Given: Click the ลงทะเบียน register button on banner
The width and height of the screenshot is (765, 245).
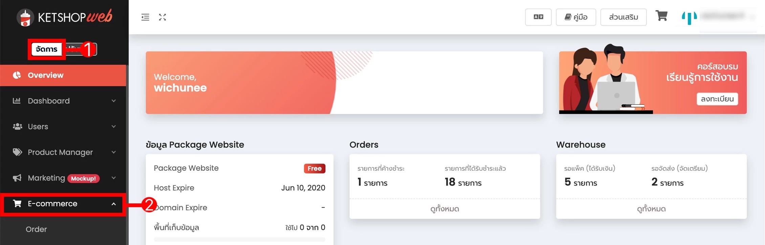Looking at the screenshot, I should point(717,99).
